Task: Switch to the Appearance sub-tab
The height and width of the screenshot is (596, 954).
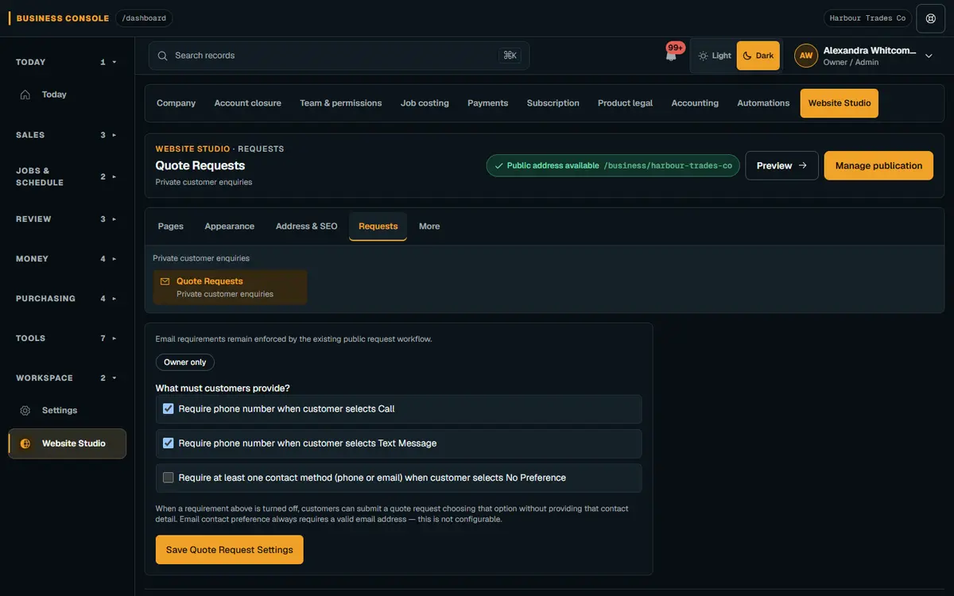Action: (x=230, y=226)
